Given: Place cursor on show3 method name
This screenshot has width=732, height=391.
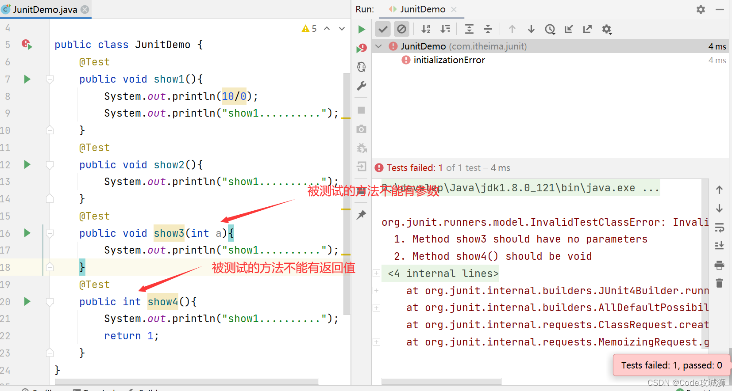Looking at the screenshot, I should point(169,233).
